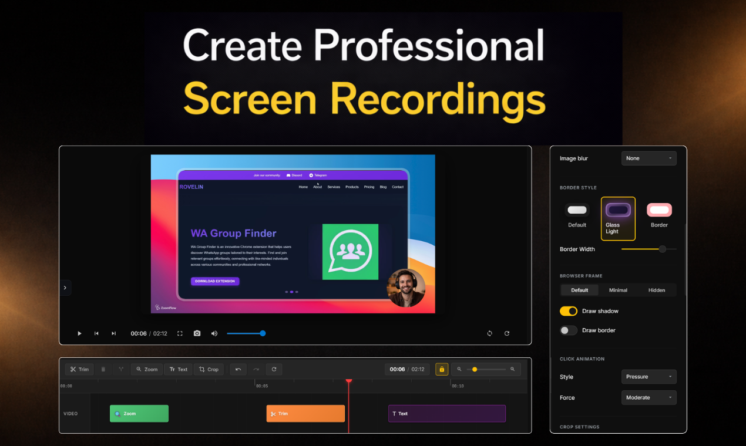The image size is (746, 446).
Task: Play the video preview
Action: click(x=79, y=333)
